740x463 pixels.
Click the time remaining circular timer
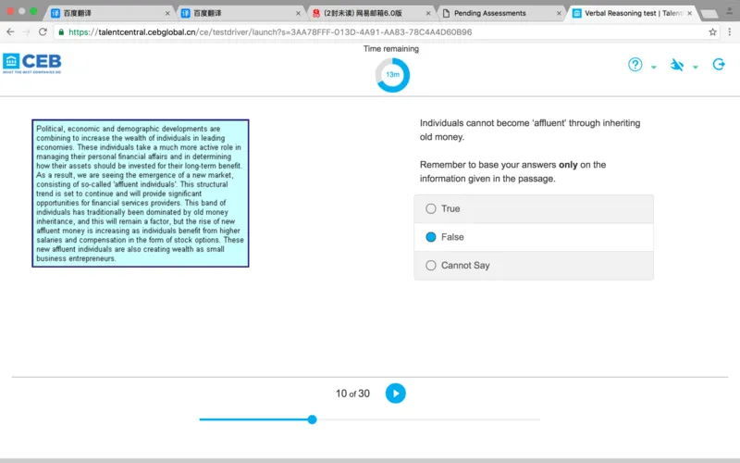(392, 74)
